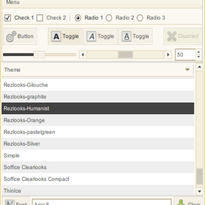Decrease the spin box value
This screenshot has height=205, width=205.
point(198,57)
